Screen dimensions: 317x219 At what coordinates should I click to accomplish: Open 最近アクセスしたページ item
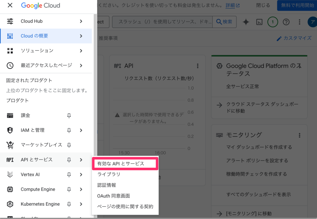coord(46,66)
